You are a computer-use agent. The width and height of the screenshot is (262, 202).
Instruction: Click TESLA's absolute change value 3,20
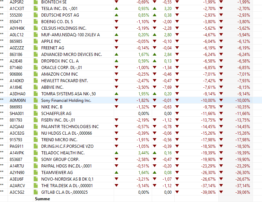pos(168,9)
